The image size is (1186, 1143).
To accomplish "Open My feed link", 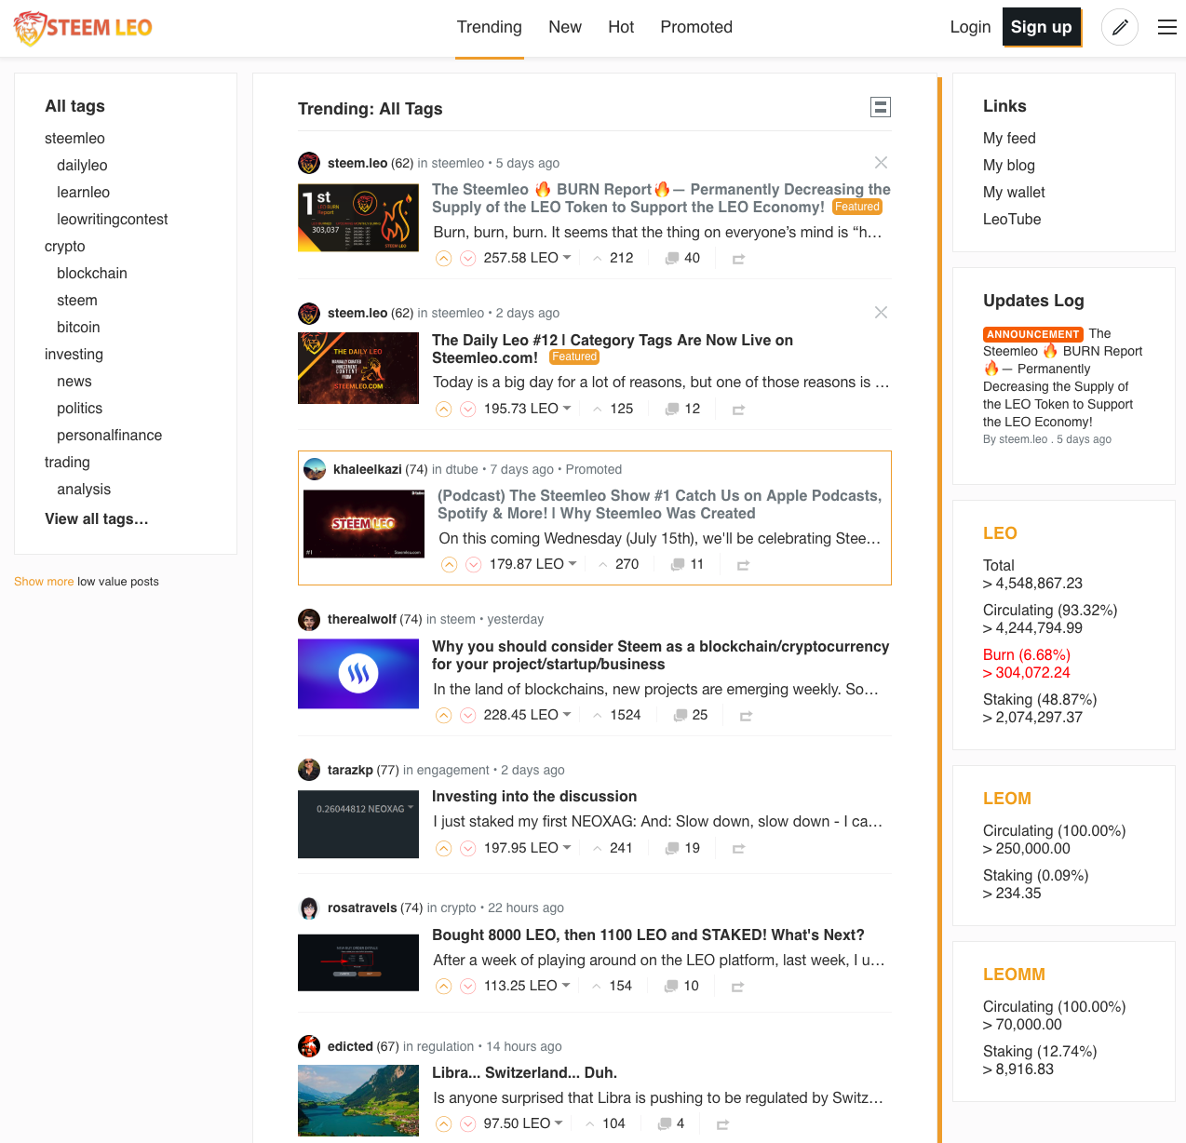I will 1009,139.
